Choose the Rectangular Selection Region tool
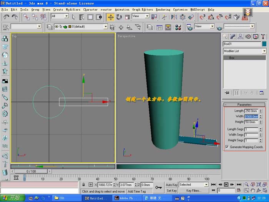 (90, 17)
